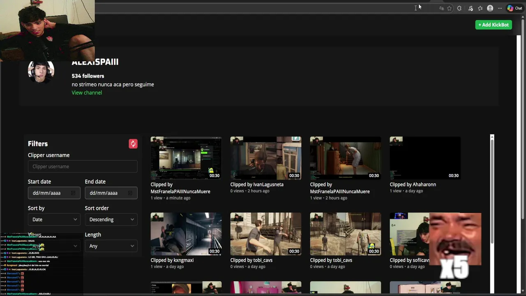Screen dimensions: 526x296
Task: Open the favorites list icon
Action: 480,8
